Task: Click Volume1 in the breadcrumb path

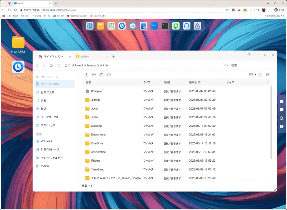Action: pyautogui.click(x=77, y=66)
